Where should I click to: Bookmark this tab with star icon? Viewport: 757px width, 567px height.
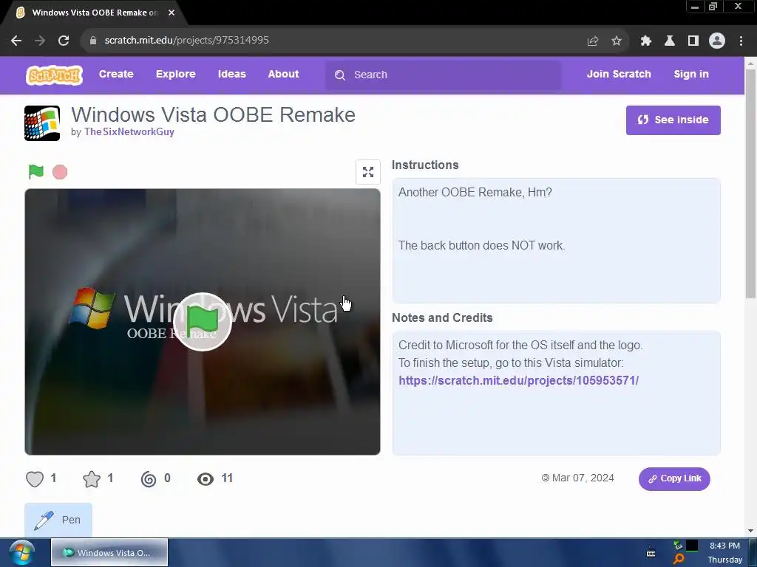pos(617,41)
